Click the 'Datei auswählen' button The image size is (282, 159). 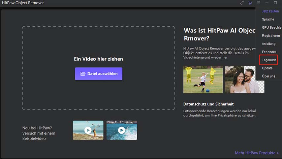click(99, 74)
